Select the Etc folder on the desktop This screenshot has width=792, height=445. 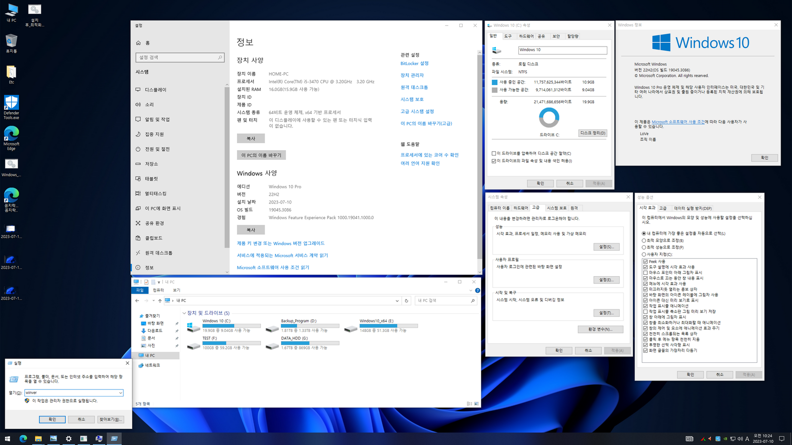[x=11, y=75]
